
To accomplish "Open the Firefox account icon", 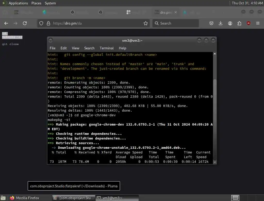I will [230, 23].
